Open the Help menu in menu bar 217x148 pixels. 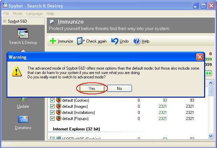(x=50, y=14)
